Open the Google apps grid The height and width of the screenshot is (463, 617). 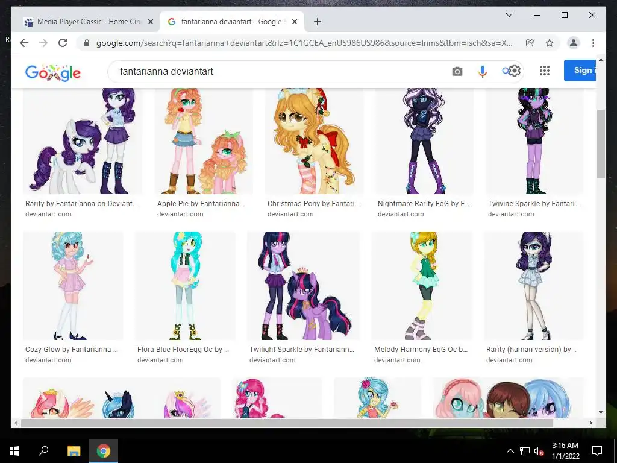(545, 71)
